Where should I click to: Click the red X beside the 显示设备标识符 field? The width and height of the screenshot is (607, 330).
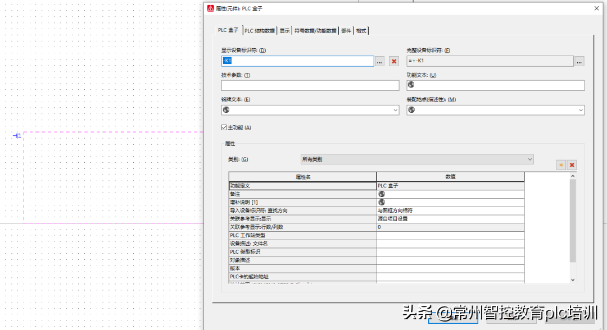click(394, 62)
